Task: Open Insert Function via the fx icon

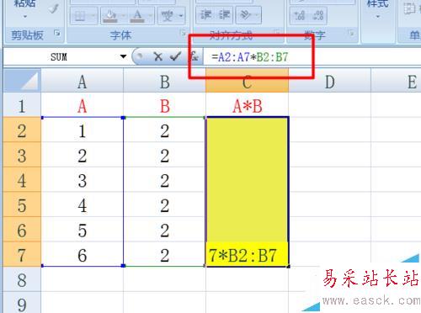Action: click(x=195, y=56)
